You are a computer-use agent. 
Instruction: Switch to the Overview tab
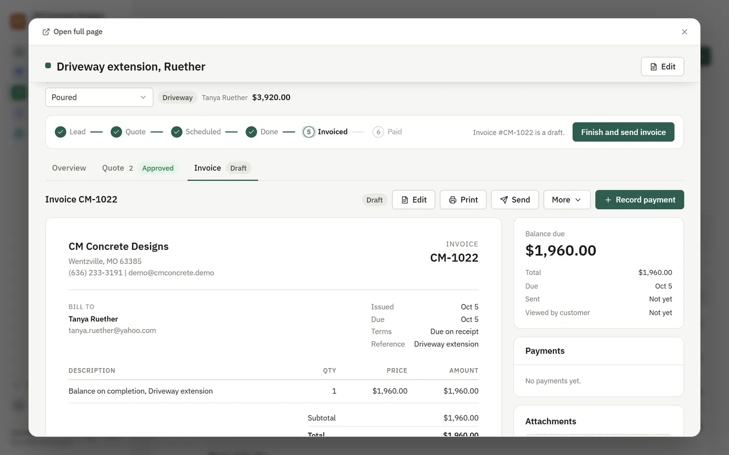pos(69,168)
